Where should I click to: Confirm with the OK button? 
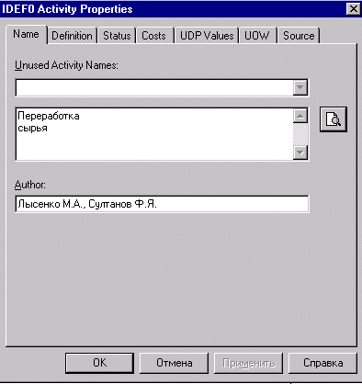(99, 363)
